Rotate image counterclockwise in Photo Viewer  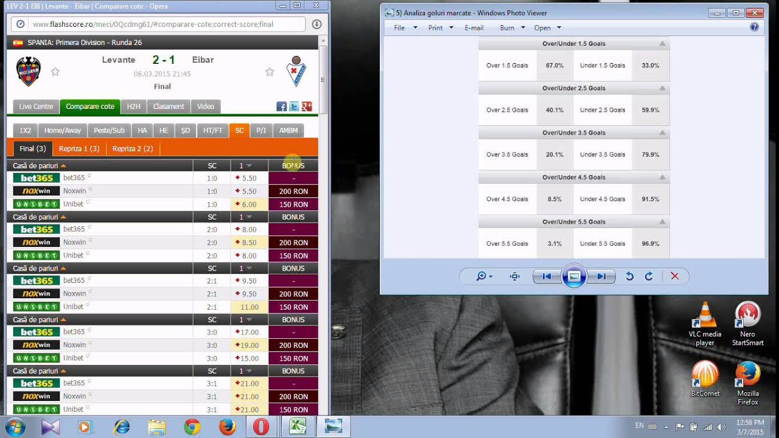[630, 276]
